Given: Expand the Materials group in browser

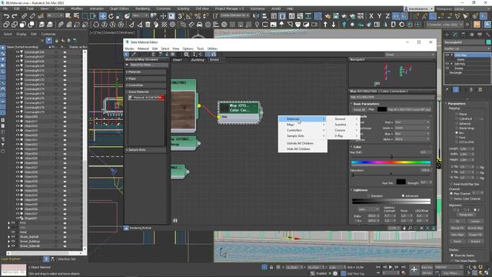Looking at the screenshot, I should click(145, 72).
